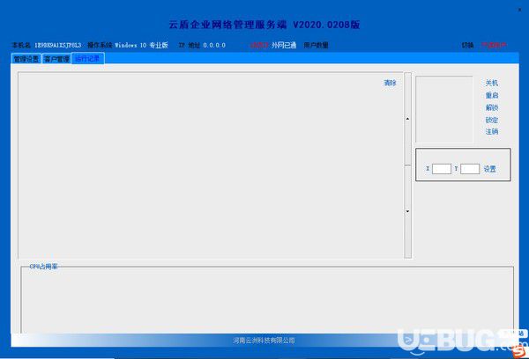The image size is (529, 359).
Task: Click the 解锁 unlock link
Action: [x=492, y=107]
